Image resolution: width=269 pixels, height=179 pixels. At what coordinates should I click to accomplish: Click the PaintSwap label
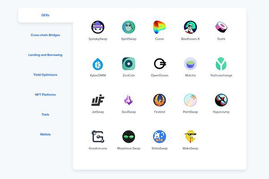190,112
